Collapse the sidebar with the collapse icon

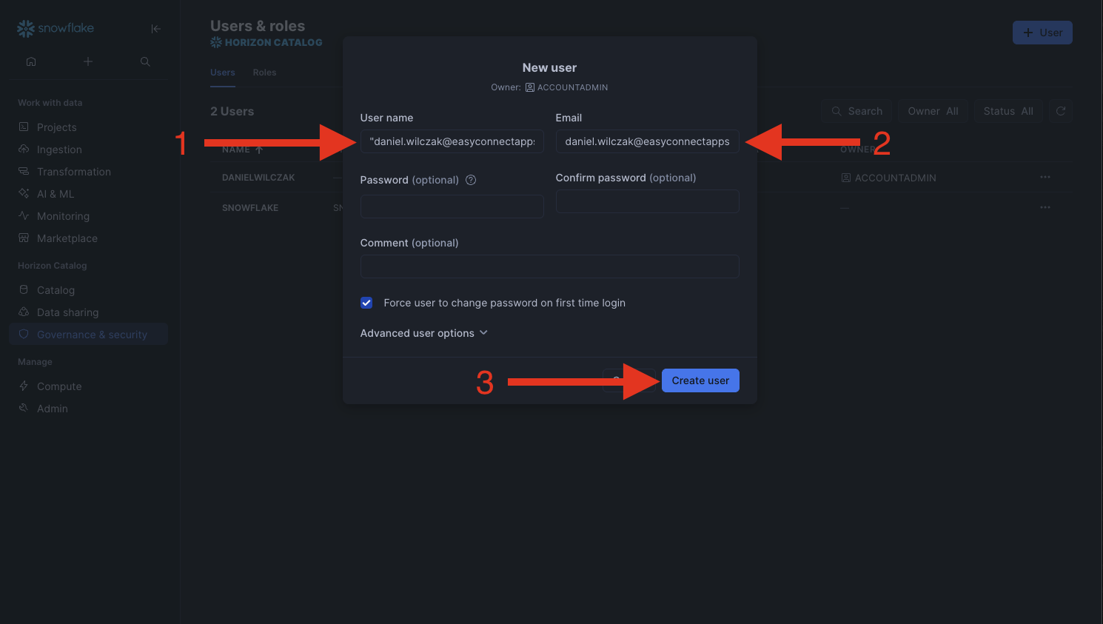click(x=155, y=29)
